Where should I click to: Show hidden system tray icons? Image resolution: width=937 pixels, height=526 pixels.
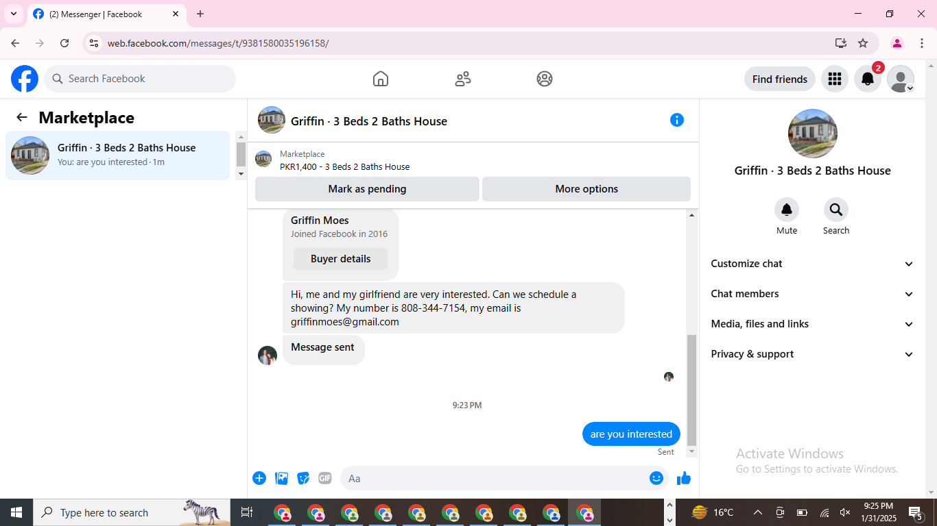(x=758, y=512)
